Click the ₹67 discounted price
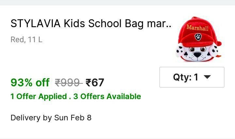 [95, 82]
